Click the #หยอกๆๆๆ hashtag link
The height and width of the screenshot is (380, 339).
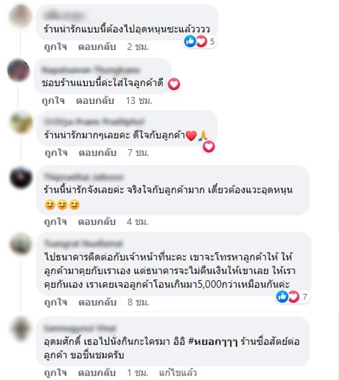tap(213, 342)
